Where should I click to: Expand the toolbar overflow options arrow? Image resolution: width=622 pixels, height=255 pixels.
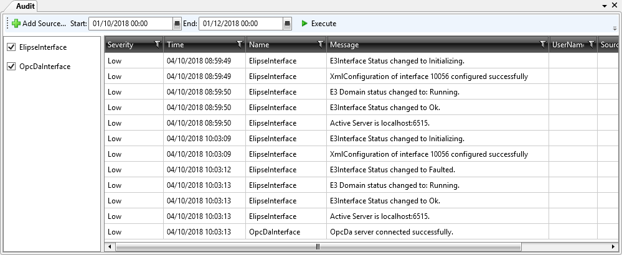tap(615, 28)
